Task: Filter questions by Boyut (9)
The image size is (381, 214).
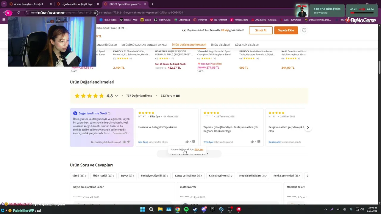Action: (x=128, y=176)
